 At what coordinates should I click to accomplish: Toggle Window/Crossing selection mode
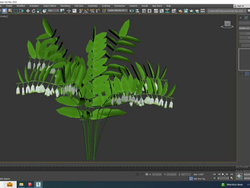click(21, 11)
